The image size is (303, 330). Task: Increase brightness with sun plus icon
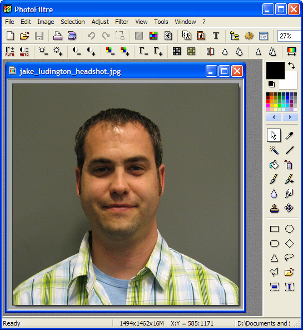(x=58, y=51)
